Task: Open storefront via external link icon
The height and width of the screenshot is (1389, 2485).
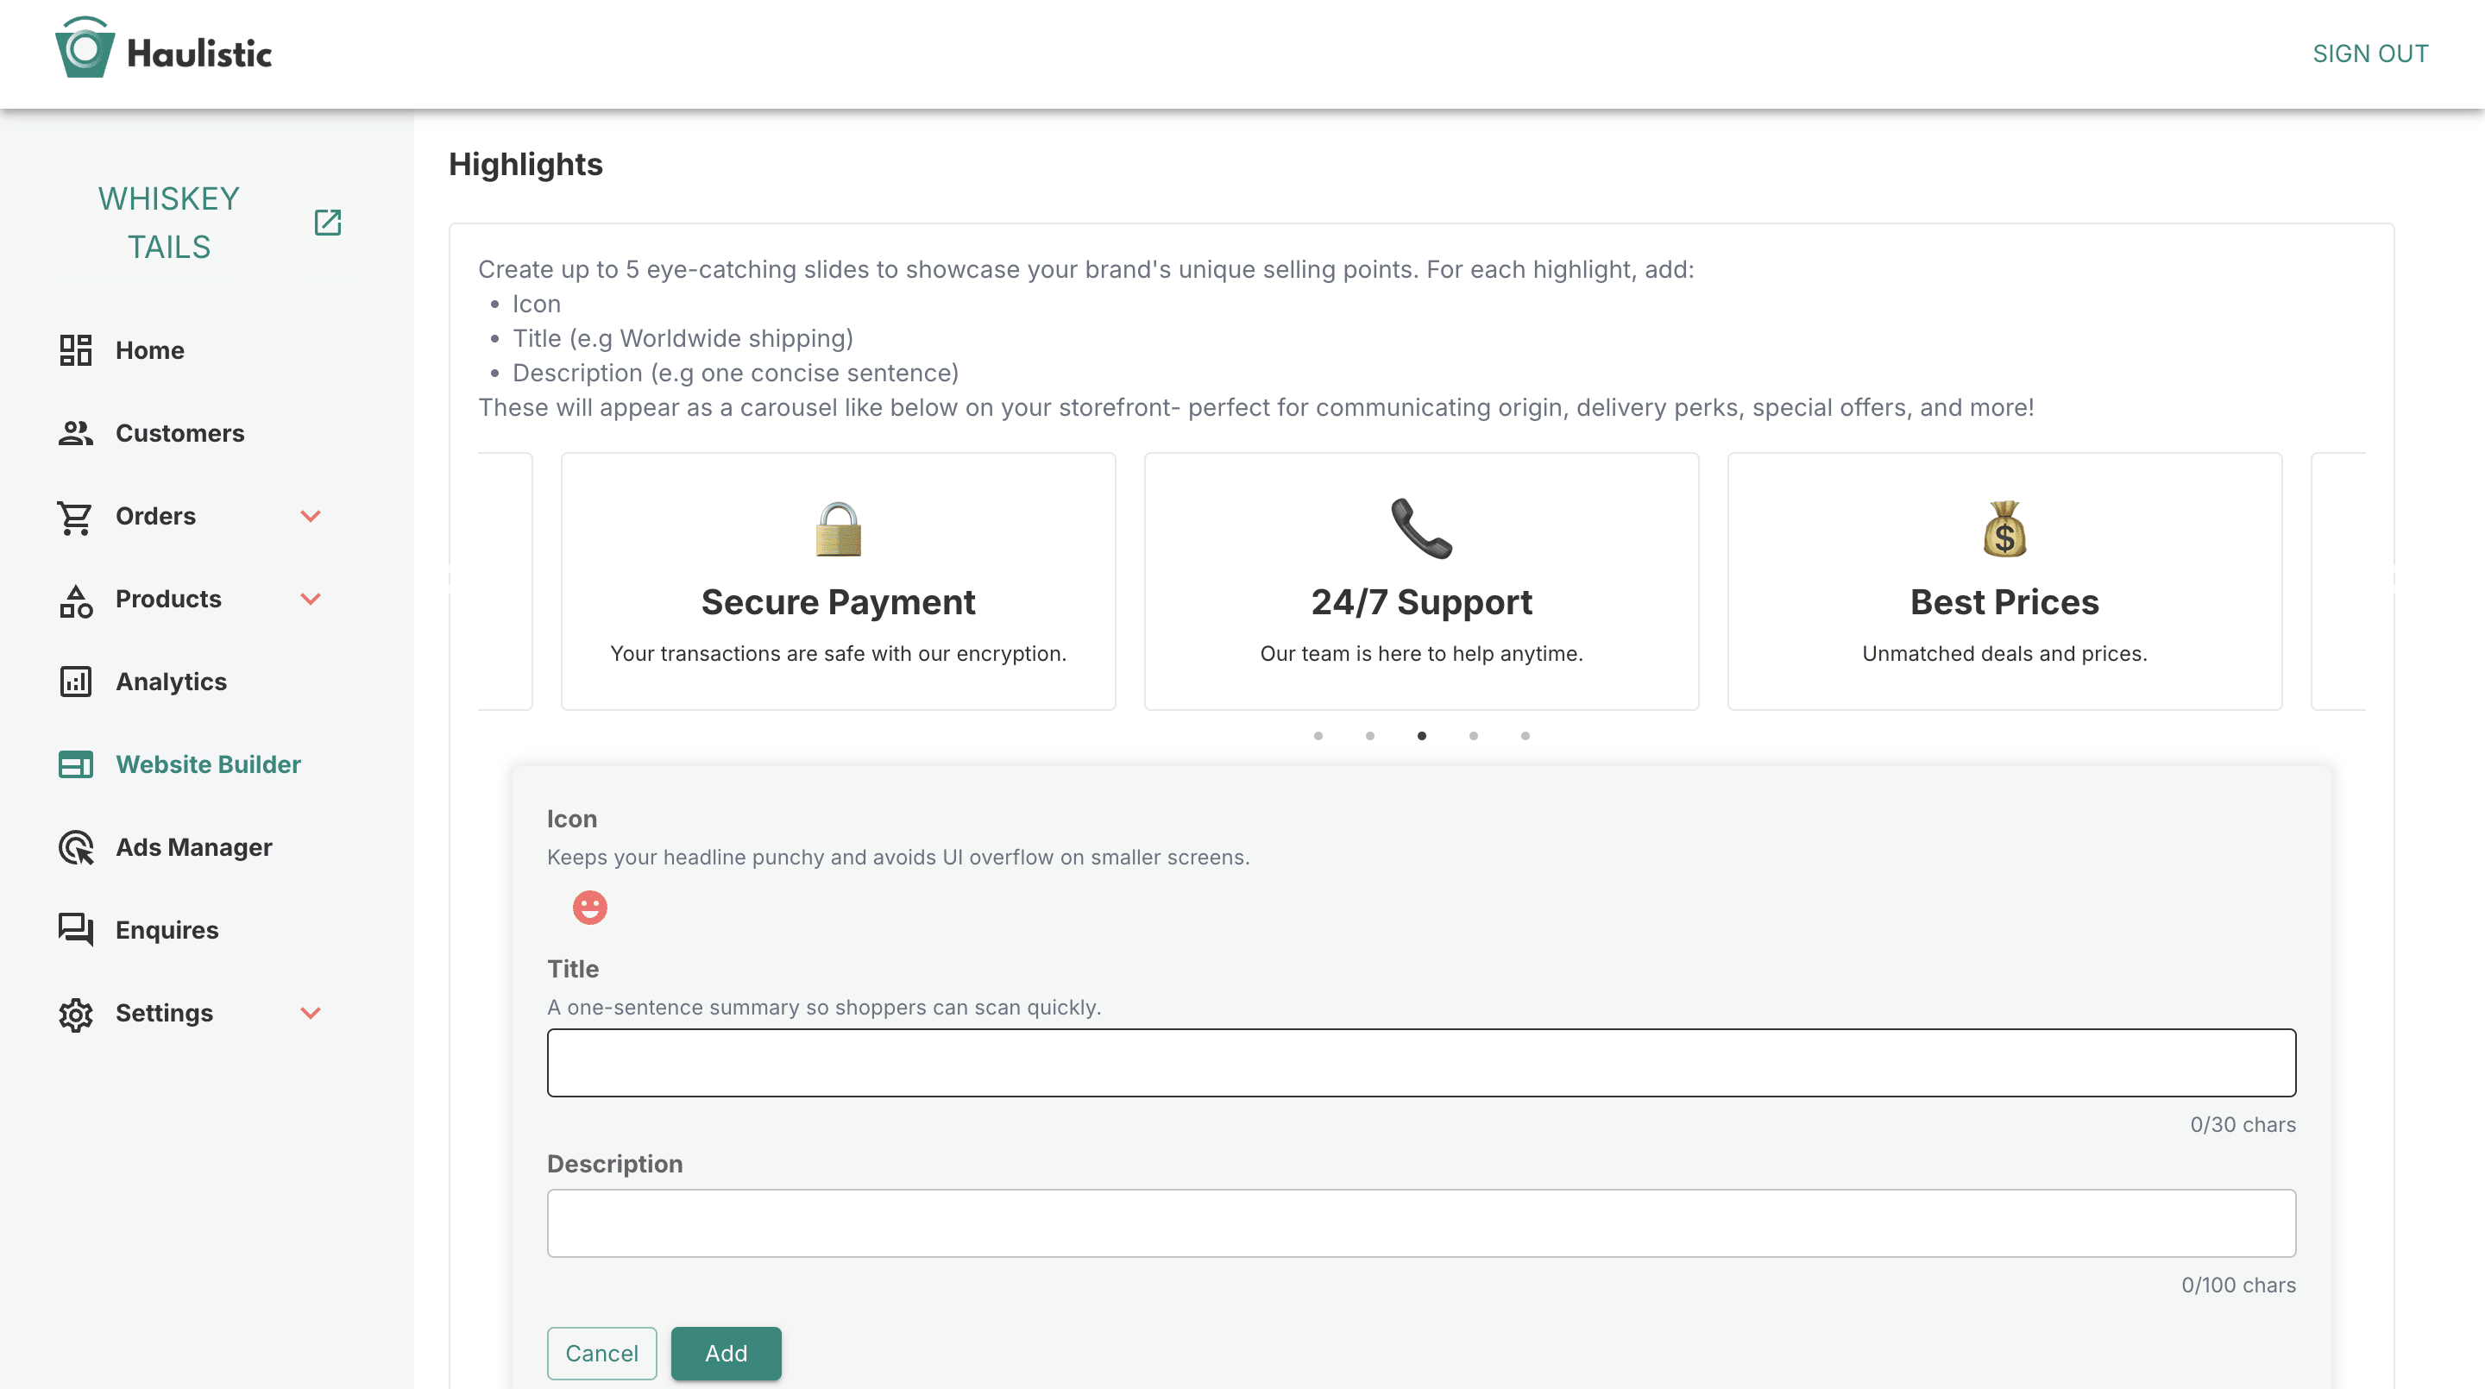Action: tap(327, 222)
